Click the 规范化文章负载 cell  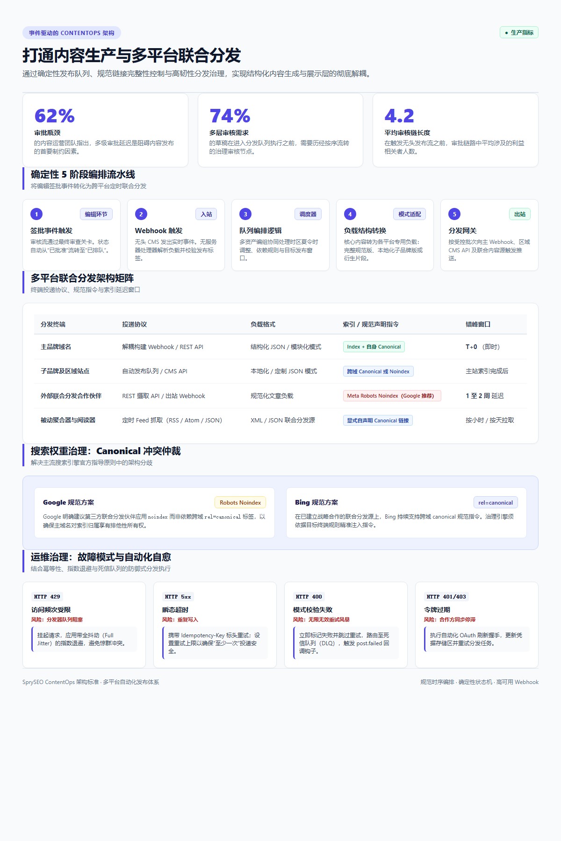pos(272,396)
